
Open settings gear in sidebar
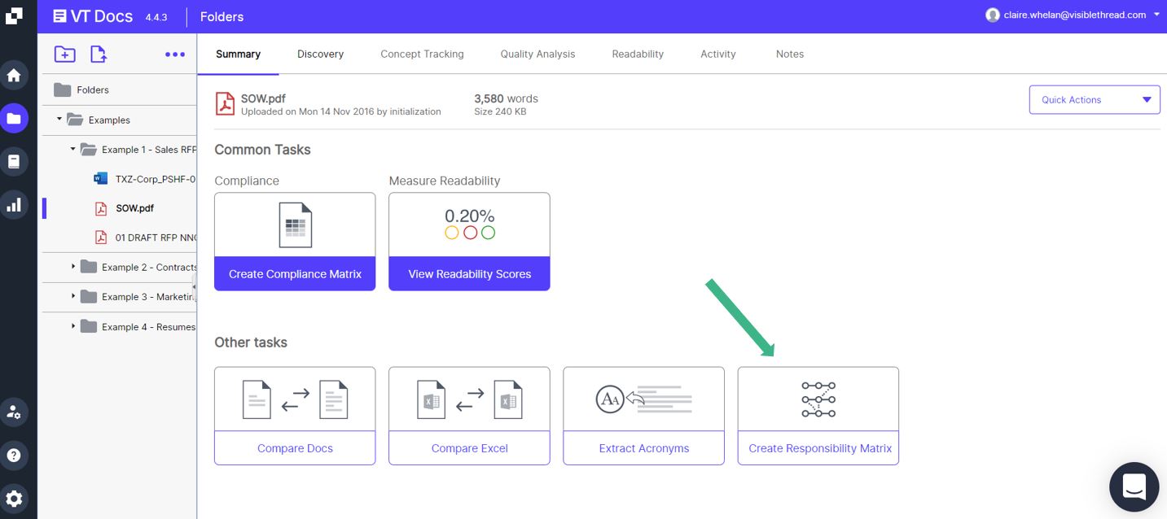(14, 498)
